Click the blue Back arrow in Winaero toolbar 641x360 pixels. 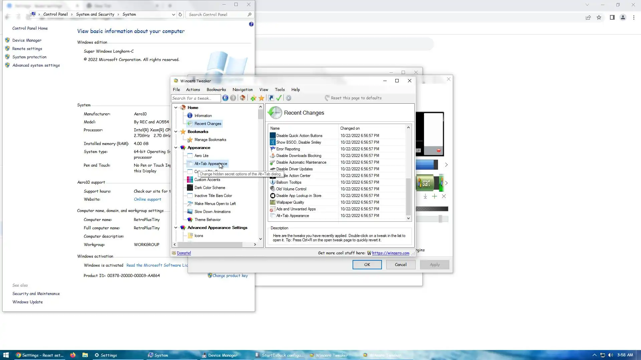(225, 98)
